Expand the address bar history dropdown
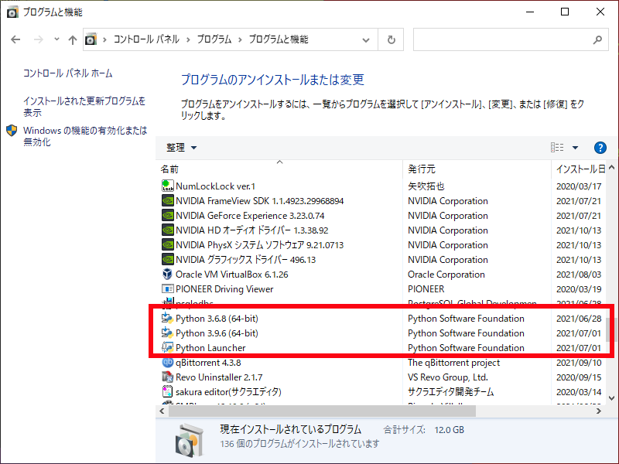619x464 pixels. [x=366, y=40]
